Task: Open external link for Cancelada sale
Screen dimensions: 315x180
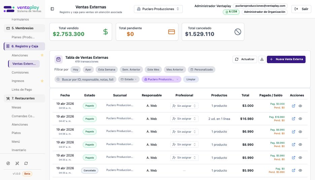Action: [x=293, y=170]
